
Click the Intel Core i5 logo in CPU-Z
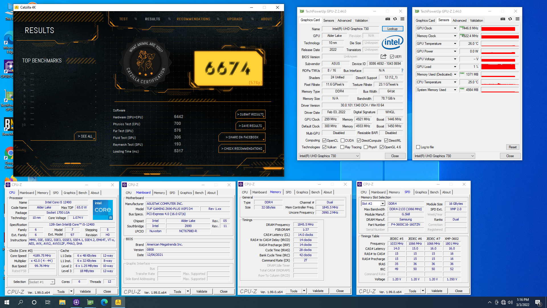[103, 210]
